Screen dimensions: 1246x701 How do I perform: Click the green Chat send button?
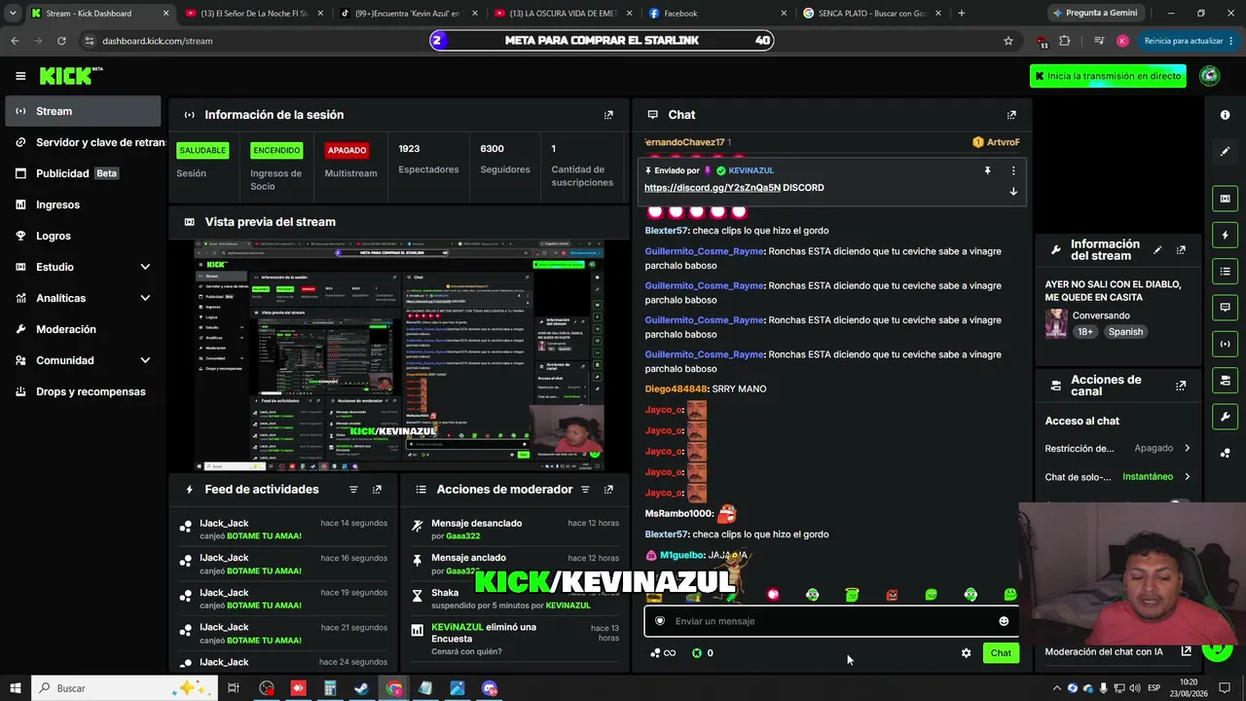point(1001,653)
